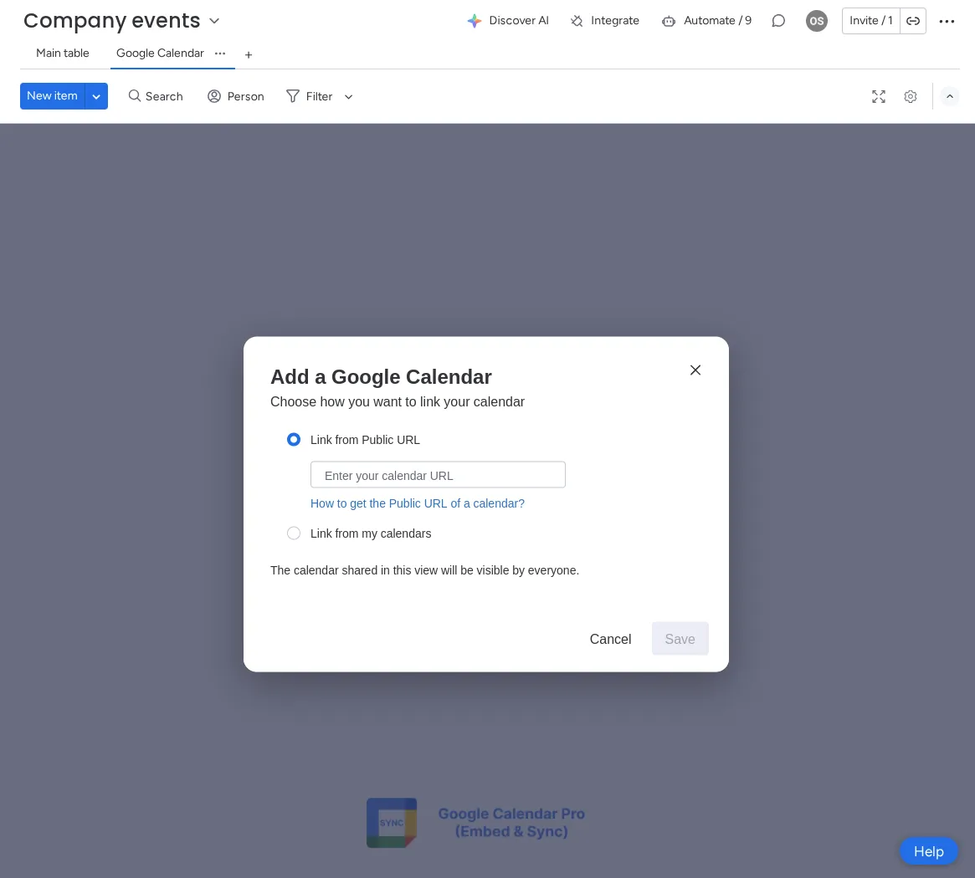Open Automate / 9 center
The height and width of the screenshot is (878, 975).
[x=706, y=21]
